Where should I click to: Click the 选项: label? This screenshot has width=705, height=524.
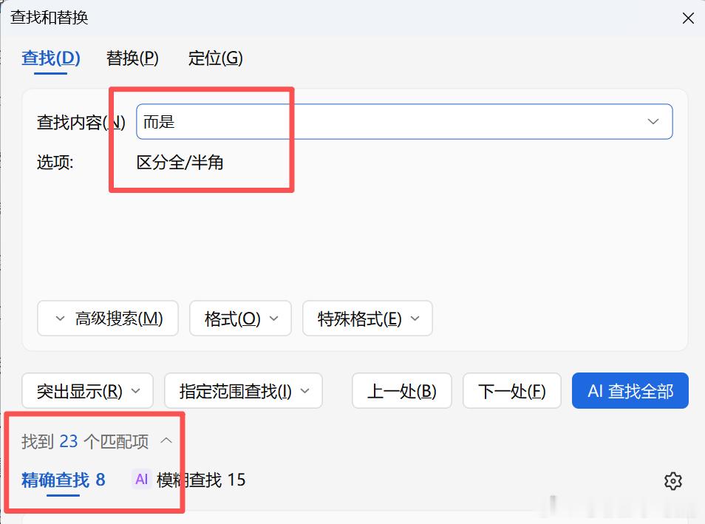55,163
